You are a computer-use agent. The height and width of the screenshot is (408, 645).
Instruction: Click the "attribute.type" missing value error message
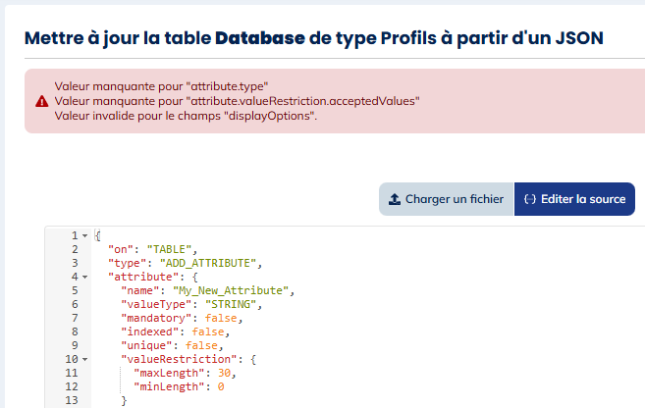tap(162, 87)
